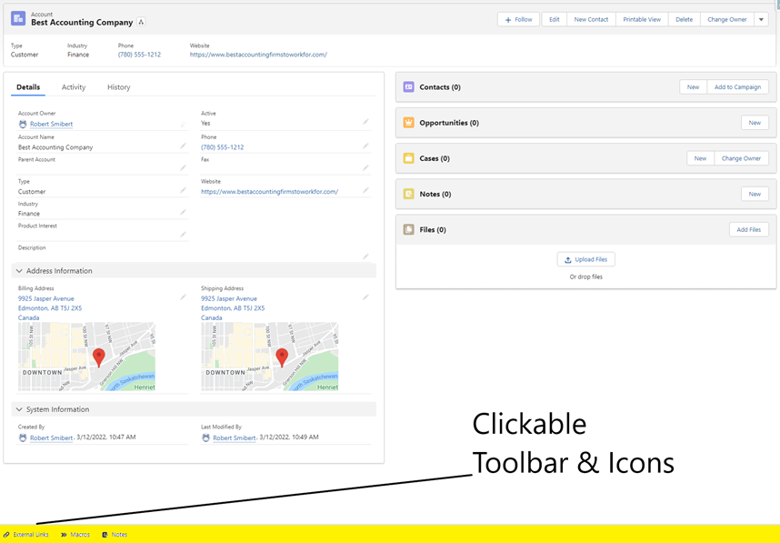This screenshot has width=780, height=543.
Task: Click the Opportunities crown icon
Action: (x=408, y=123)
